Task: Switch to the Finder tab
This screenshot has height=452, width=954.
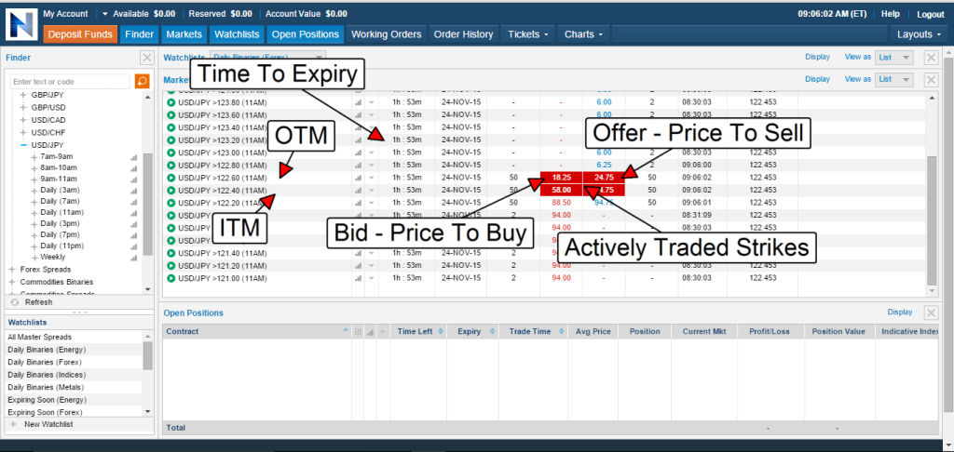Action: coord(140,34)
